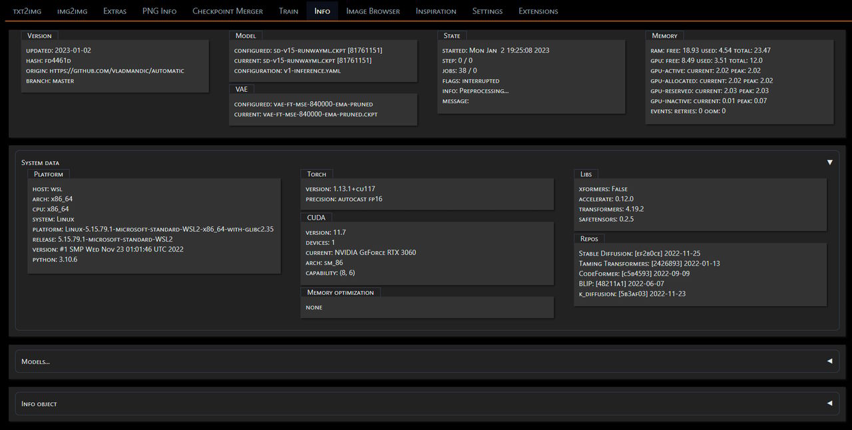Click the CUDA panel header label
Image resolution: width=852 pixels, height=430 pixels.
coord(316,217)
